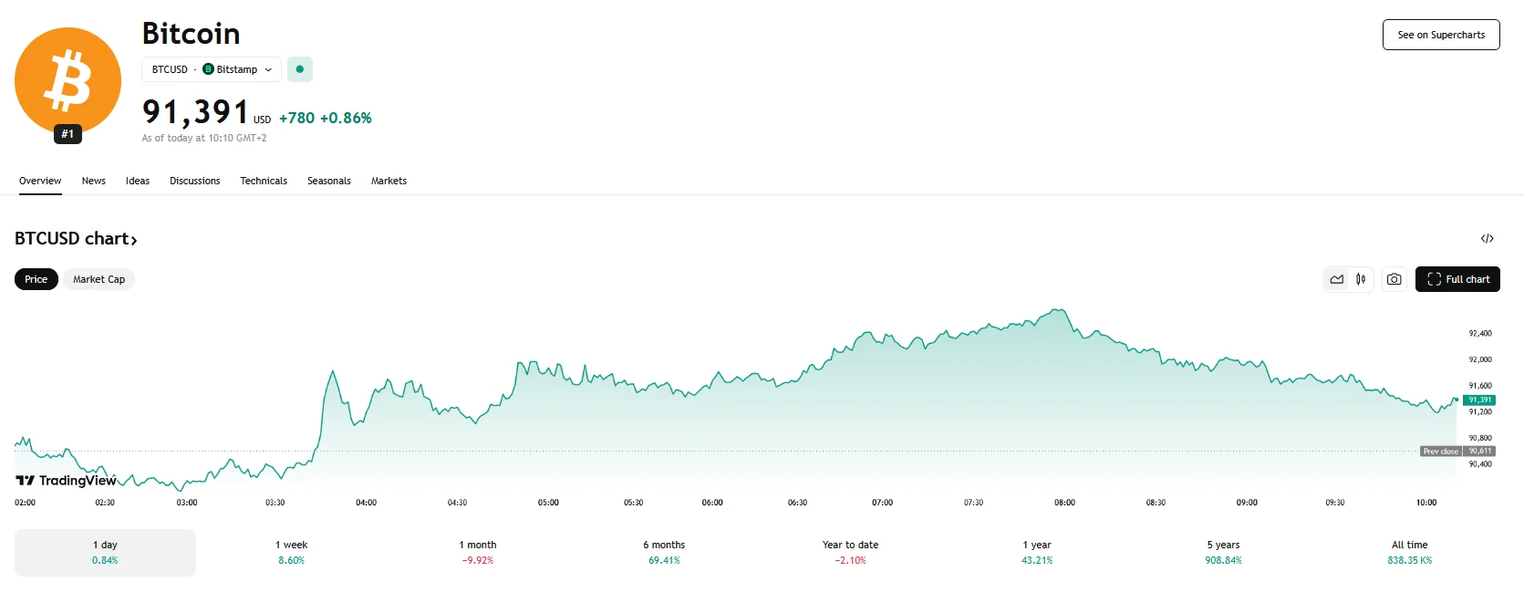This screenshot has width=1524, height=603.
Task: Open the Full chart view
Action: (x=1457, y=279)
